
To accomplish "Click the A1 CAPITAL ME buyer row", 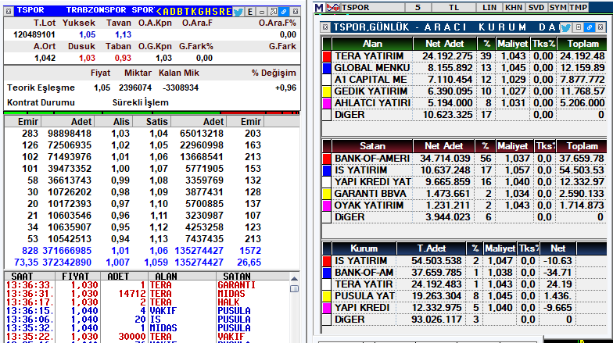I will pyautogui.click(x=464, y=80).
